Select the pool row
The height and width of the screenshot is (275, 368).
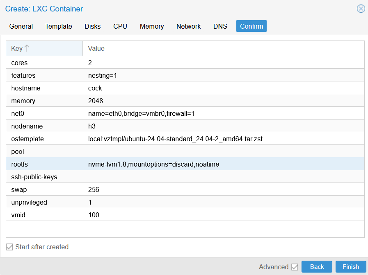pyautogui.click(x=185, y=151)
